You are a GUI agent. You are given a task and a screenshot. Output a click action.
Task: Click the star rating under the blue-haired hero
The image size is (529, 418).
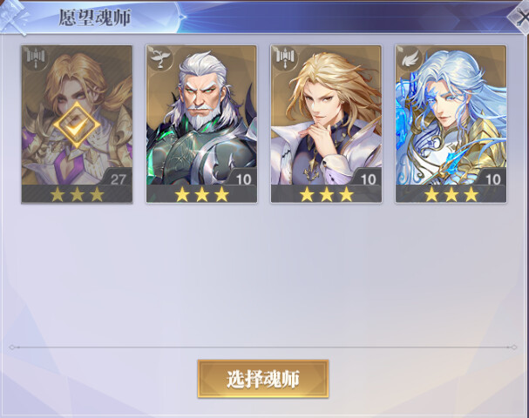coord(451,194)
